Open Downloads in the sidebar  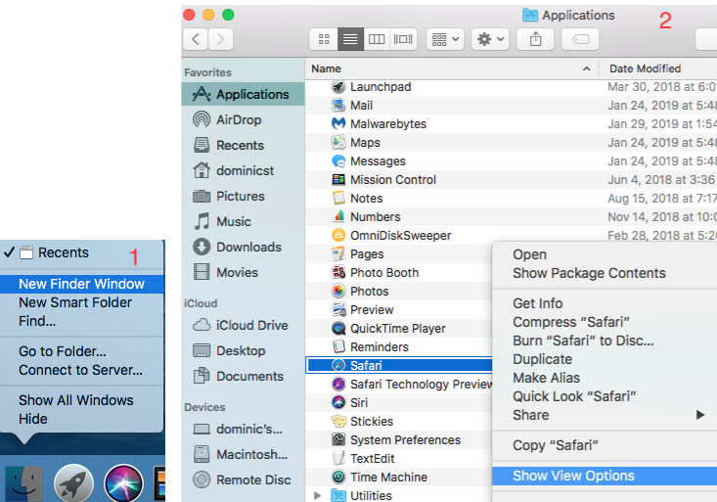(243, 248)
